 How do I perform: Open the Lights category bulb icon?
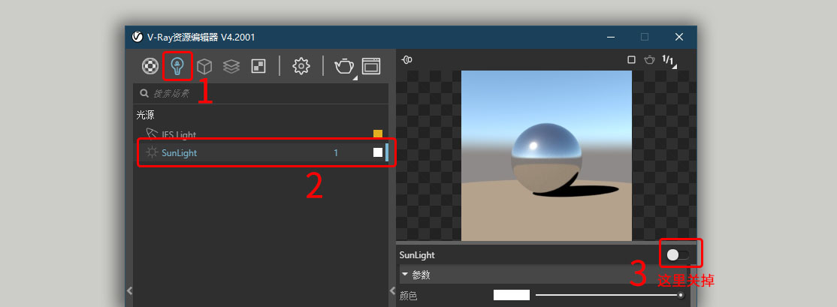point(177,66)
